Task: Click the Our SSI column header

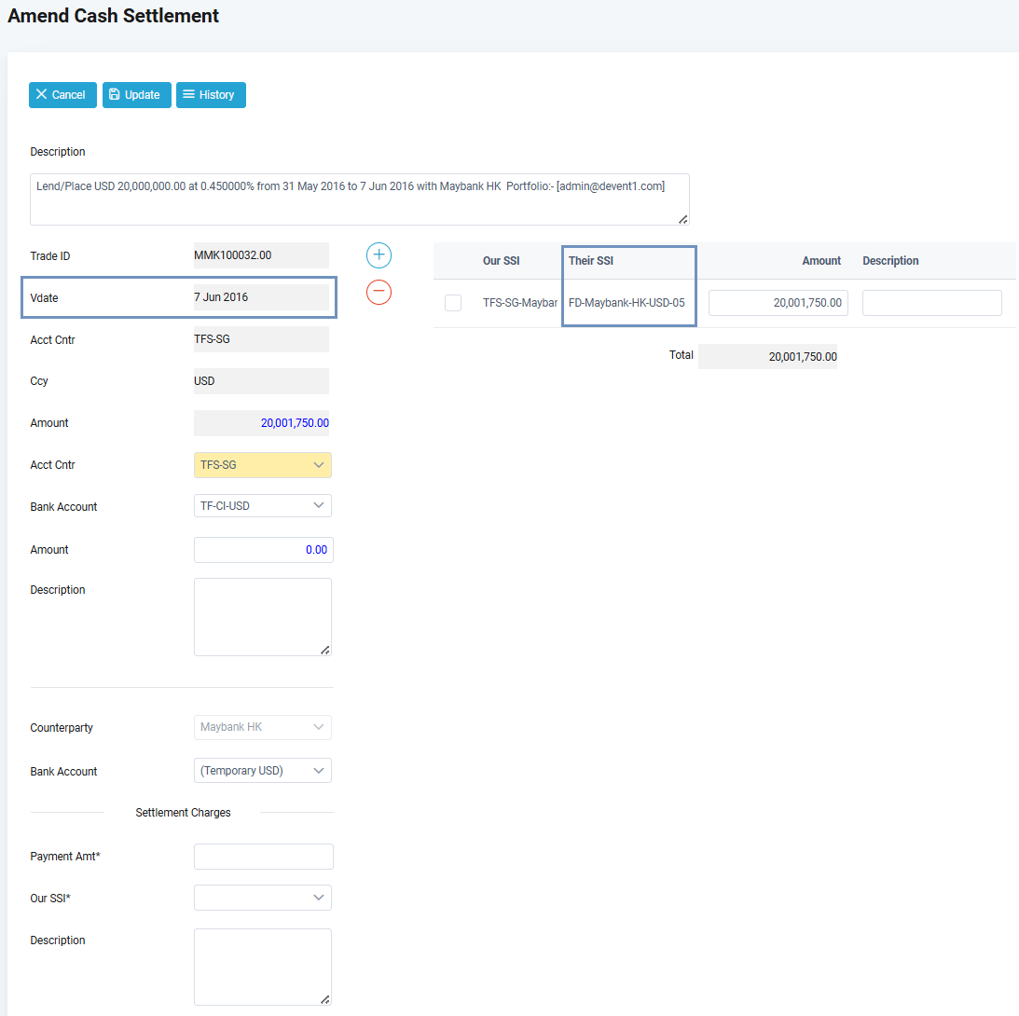Action: pyautogui.click(x=501, y=260)
